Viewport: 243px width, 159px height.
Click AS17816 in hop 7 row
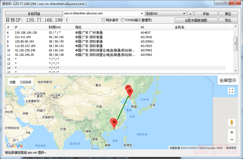click(146, 37)
